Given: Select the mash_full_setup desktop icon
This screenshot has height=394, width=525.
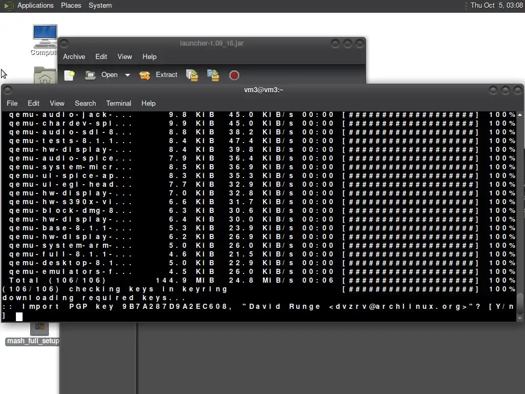Looking at the screenshot, I should point(33,333).
